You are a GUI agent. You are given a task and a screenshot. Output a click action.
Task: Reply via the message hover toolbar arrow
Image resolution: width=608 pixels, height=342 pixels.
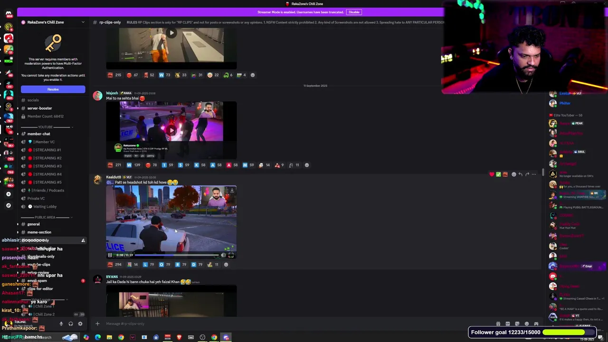(520, 174)
